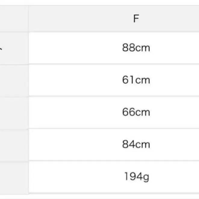Select the row label cell beside 61cm

(14, 80)
